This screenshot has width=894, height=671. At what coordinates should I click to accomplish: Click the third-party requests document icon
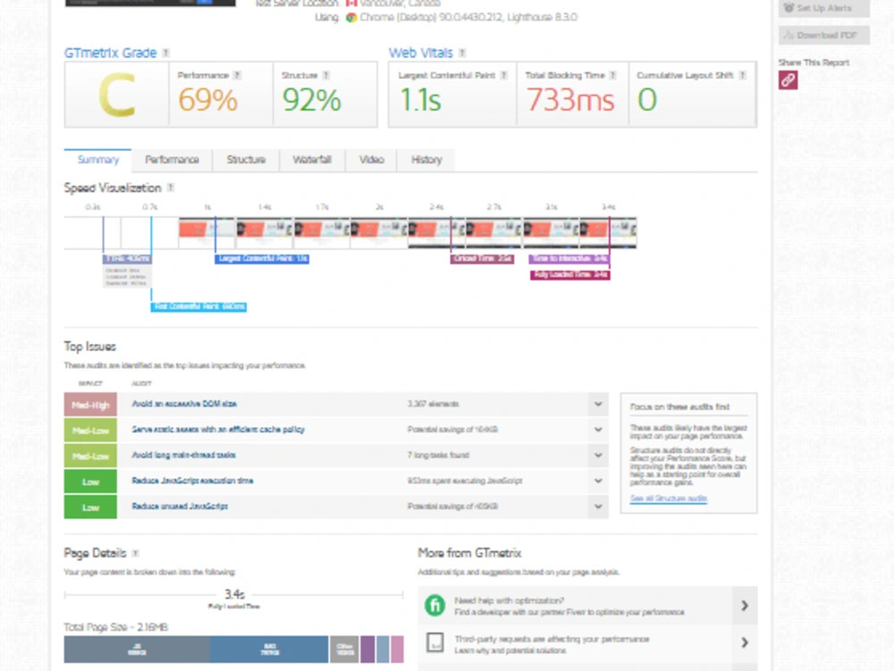pyautogui.click(x=435, y=642)
